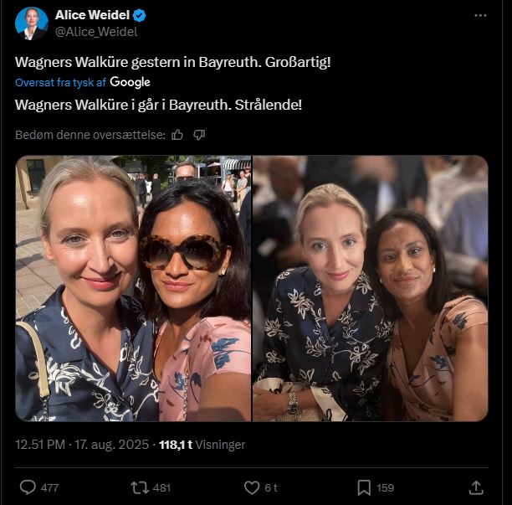This screenshot has width=512, height=505.
Task: Open the right indoor photo
Action: pos(370,288)
